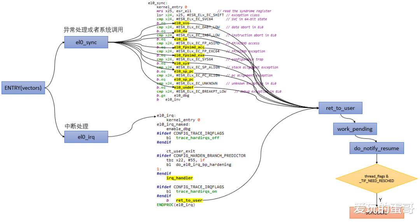Select the blue el0_sync box
The image size is (420, 222).
click(86, 42)
